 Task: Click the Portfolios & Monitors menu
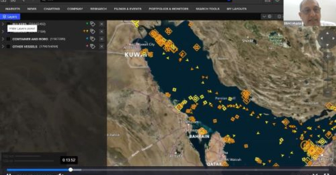(x=169, y=9)
